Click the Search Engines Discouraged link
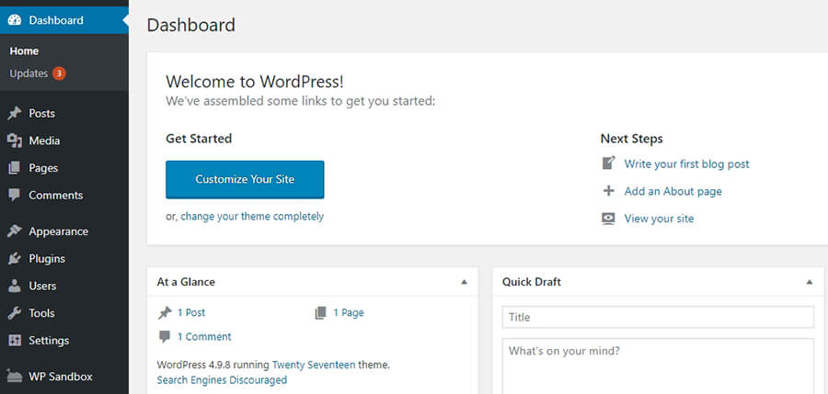Screen dimensions: 828x394 pos(222,379)
